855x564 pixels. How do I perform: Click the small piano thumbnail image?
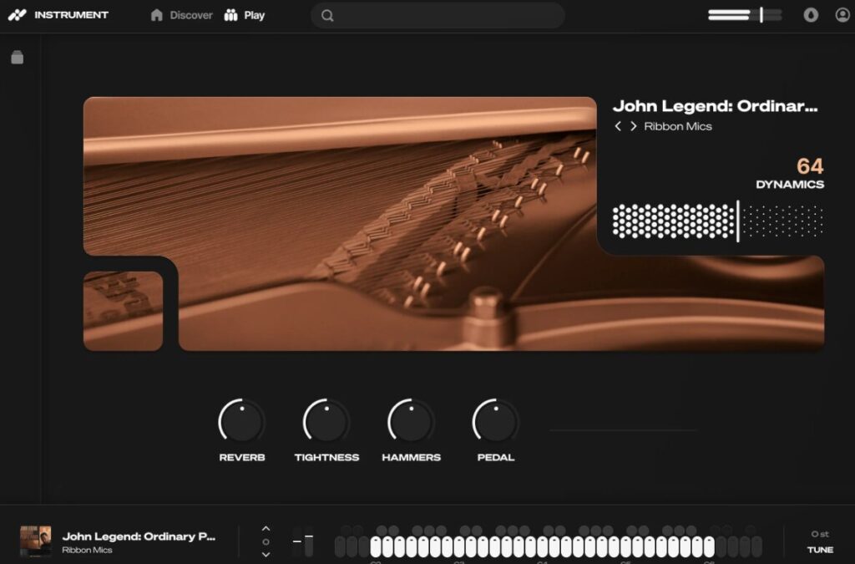tap(123, 310)
